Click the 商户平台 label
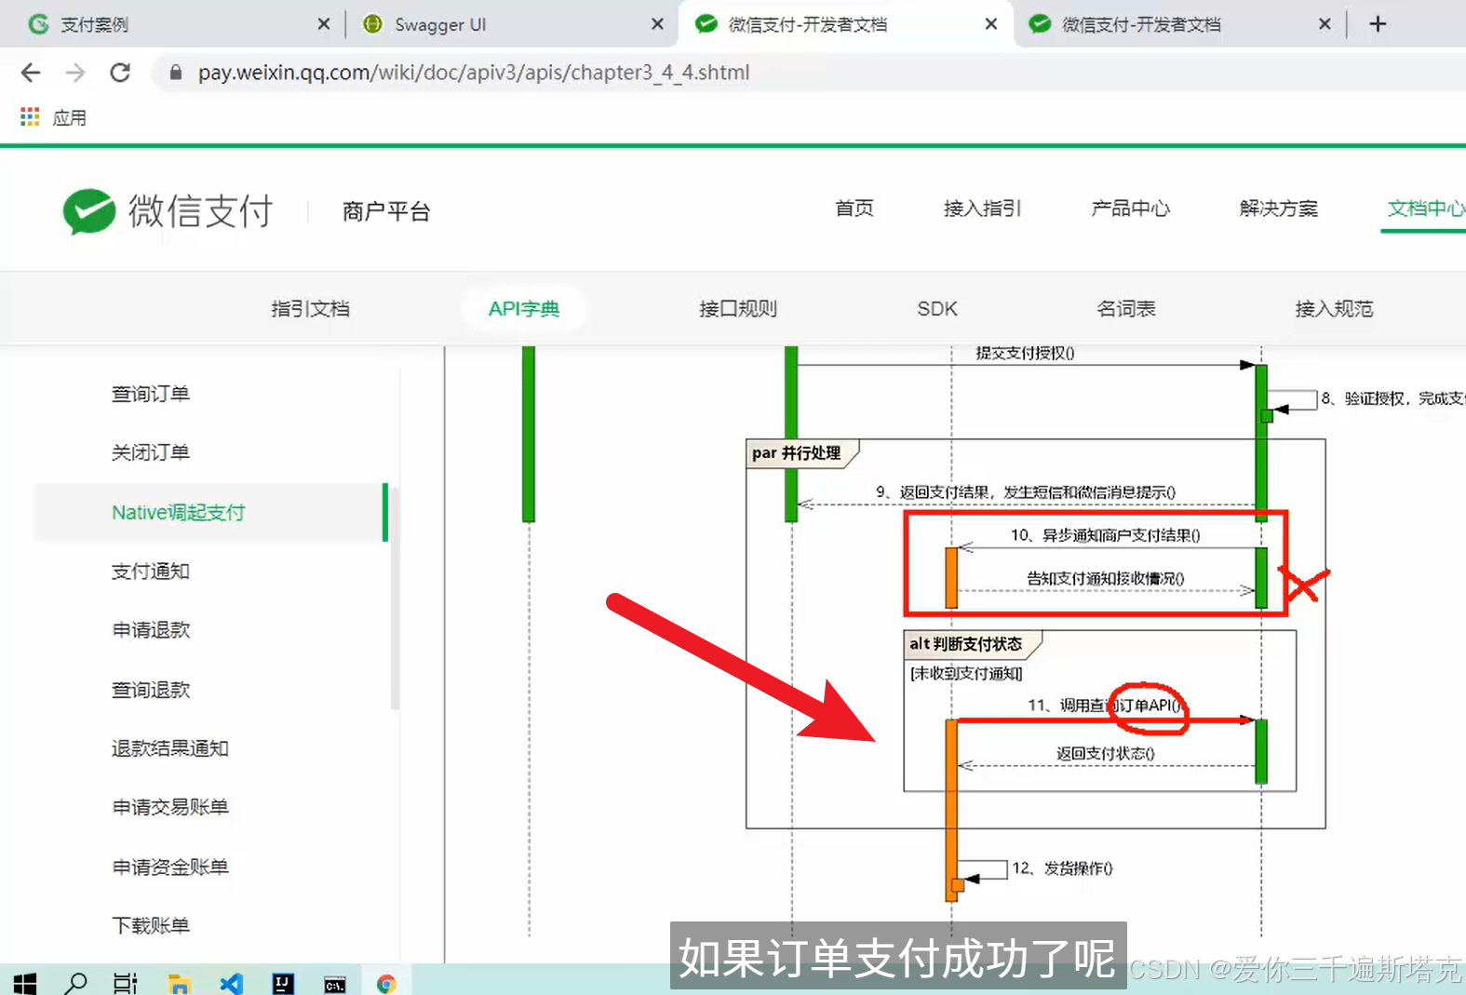Image resolution: width=1466 pixels, height=995 pixels. point(386,212)
